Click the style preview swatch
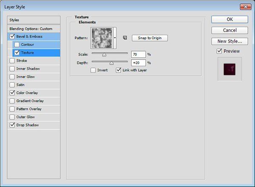Image resolution: width=255 pixels, height=187 pixels. pyautogui.click(x=229, y=69)
